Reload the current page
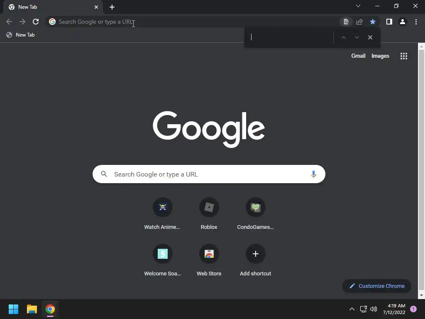Viewport: 425px width, 319px height. pos(36,22)
